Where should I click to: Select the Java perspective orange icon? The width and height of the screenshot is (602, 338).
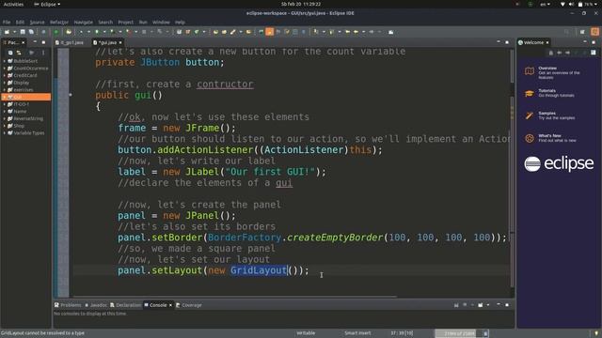tap(594, 32)
